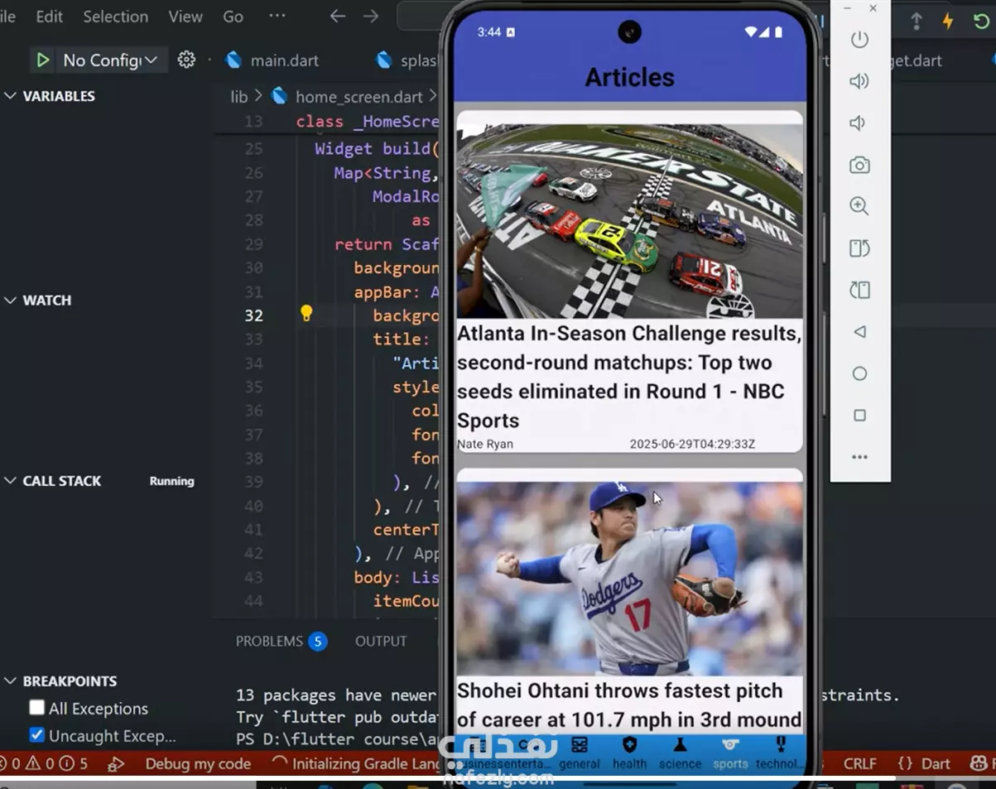Open the View menu
This screenshot has width=996, height=789.
(185, 17)
